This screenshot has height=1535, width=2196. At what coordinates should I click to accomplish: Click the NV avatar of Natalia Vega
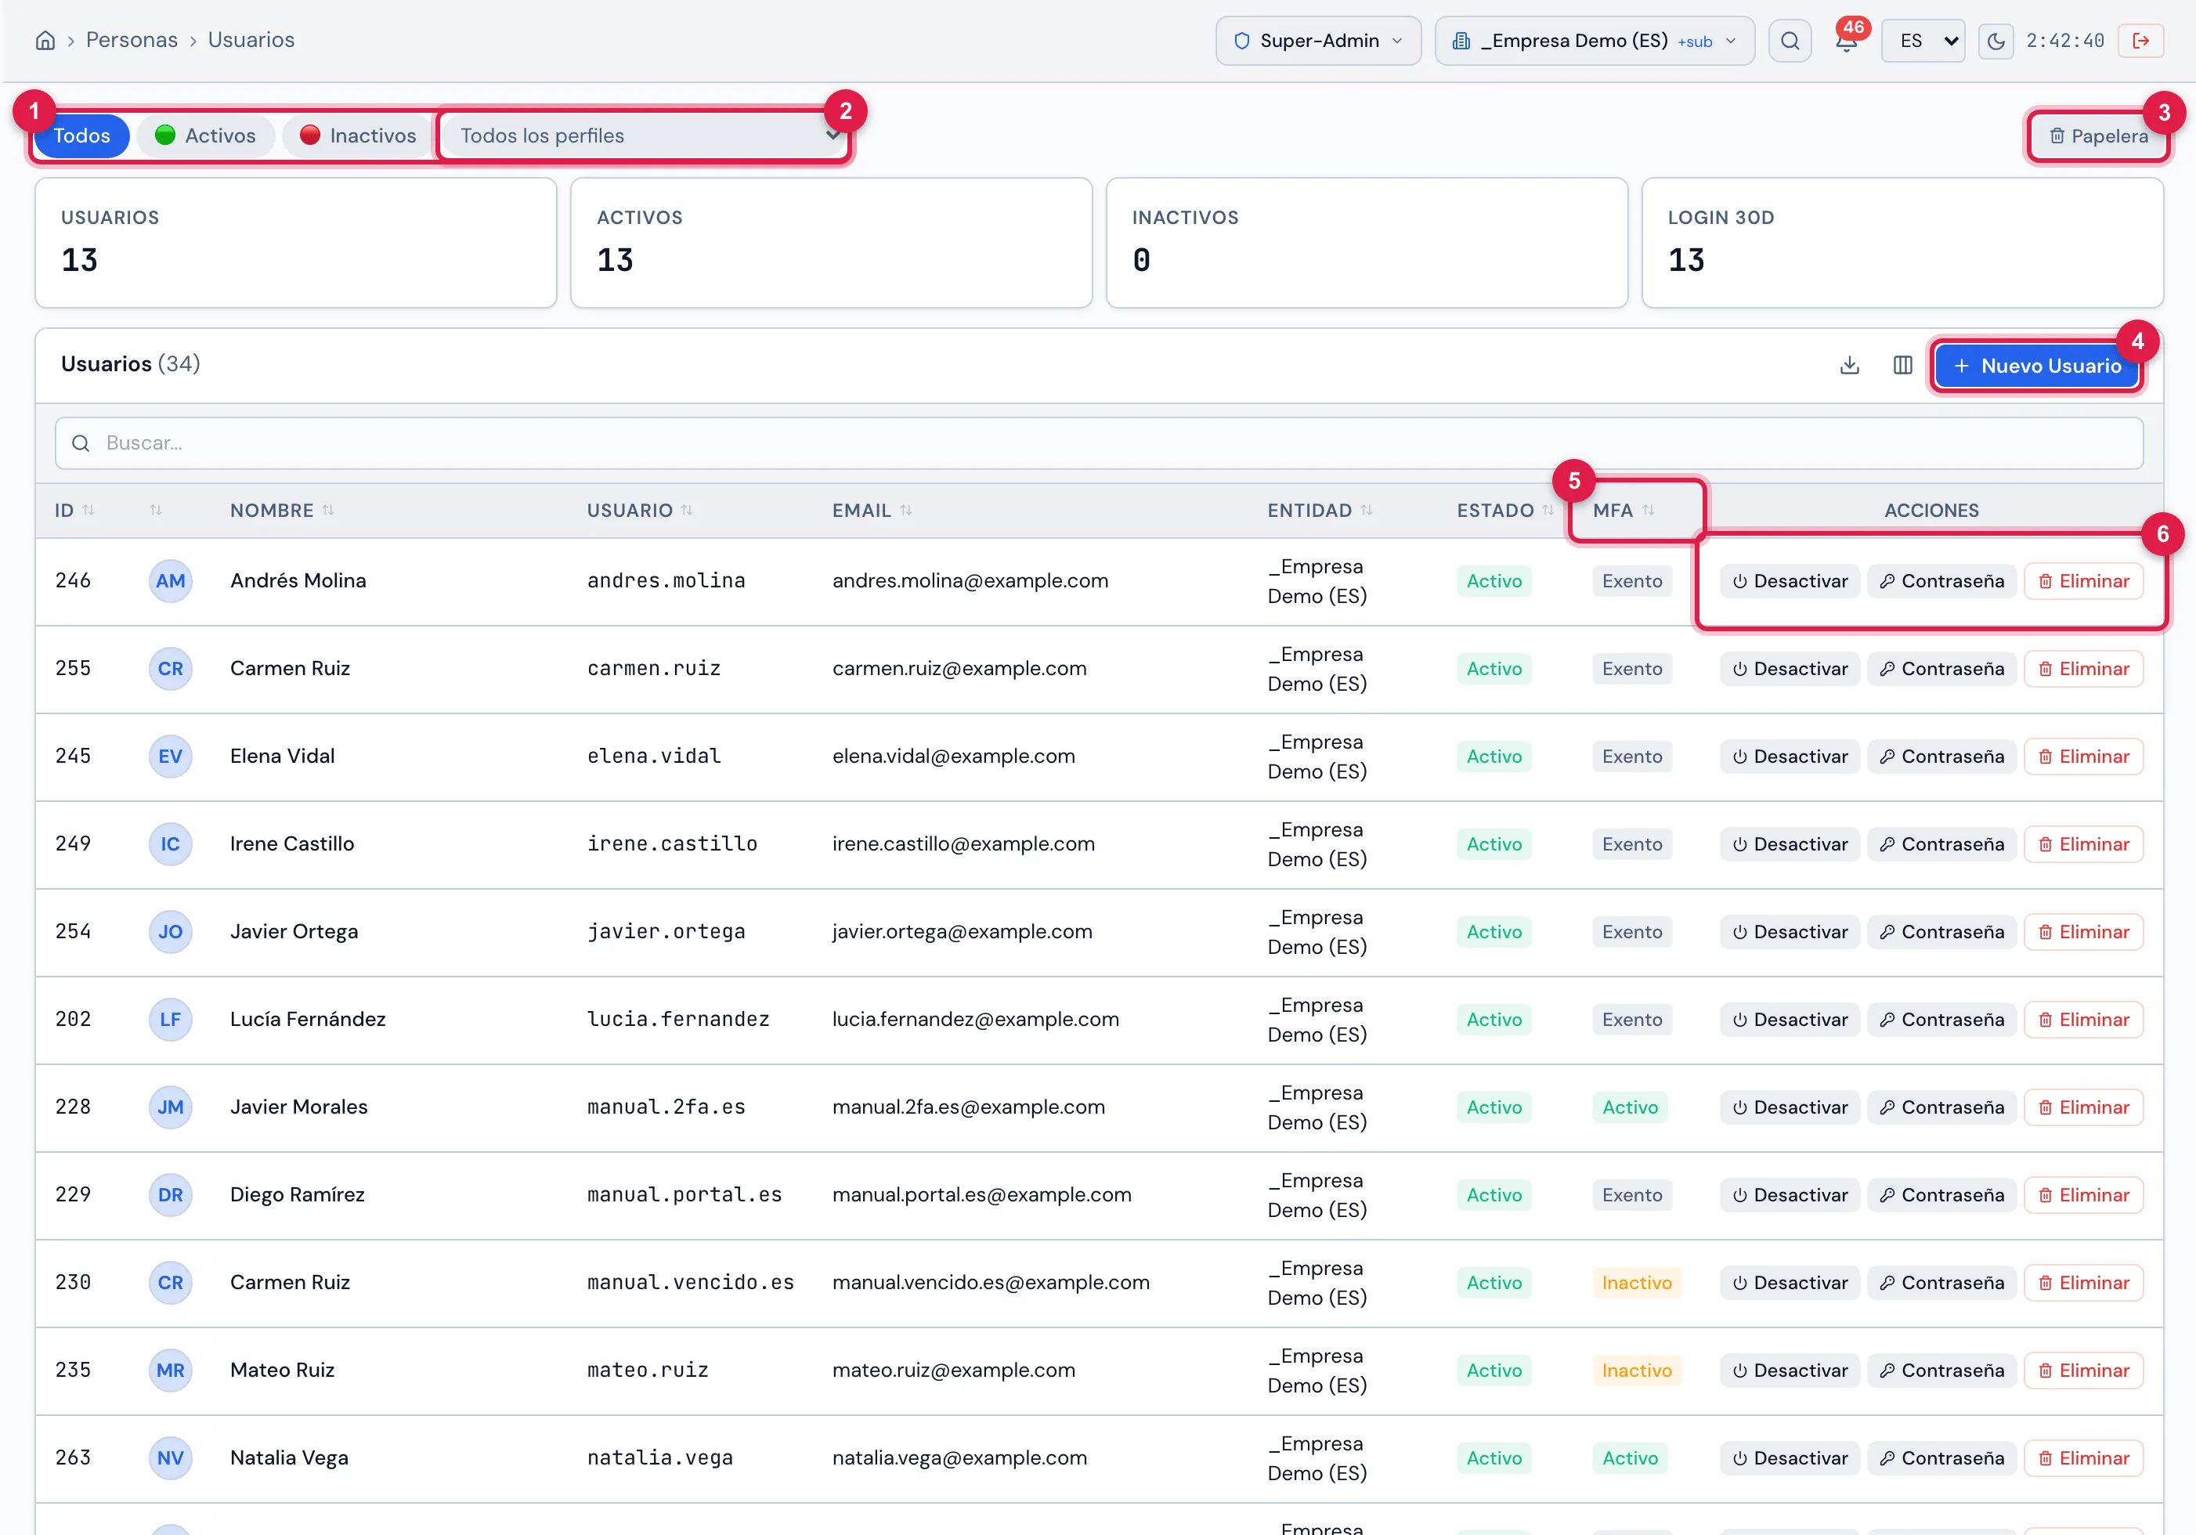tap(170, 1458)
